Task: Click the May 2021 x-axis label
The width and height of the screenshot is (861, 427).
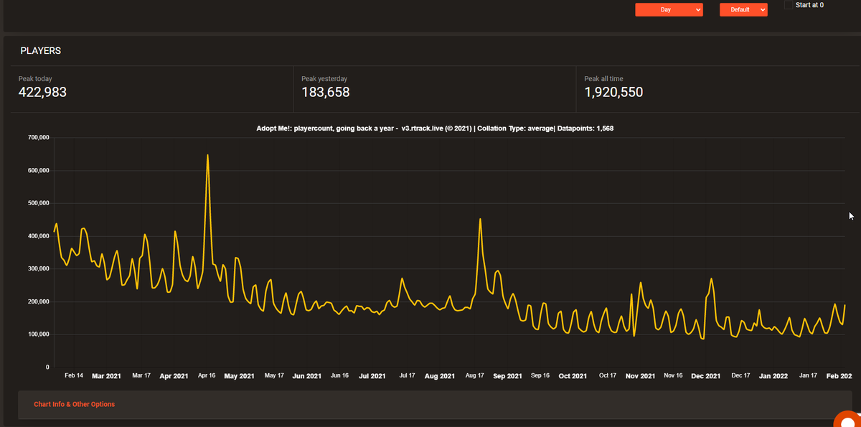Action: coord(240,376)
